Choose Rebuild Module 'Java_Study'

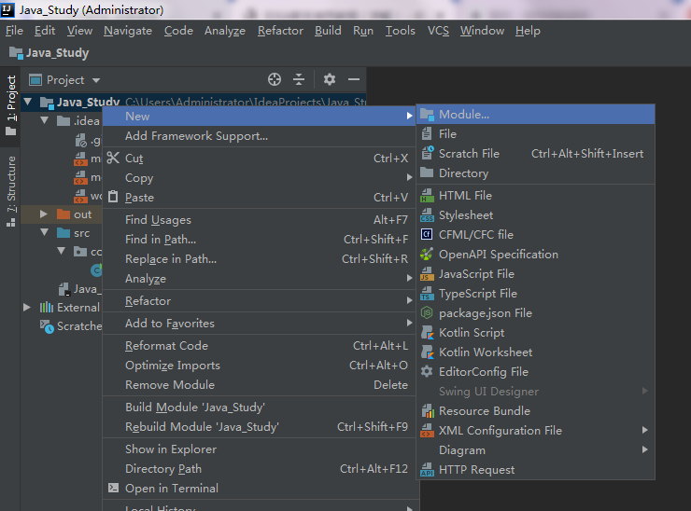click(x=261, y=427)
